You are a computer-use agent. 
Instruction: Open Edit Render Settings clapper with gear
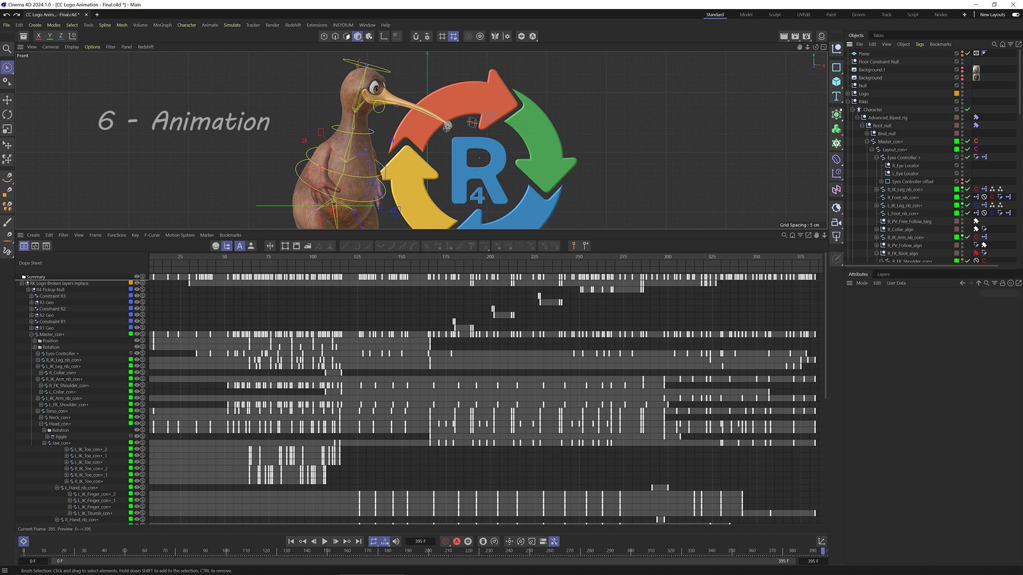click(807, 36)
